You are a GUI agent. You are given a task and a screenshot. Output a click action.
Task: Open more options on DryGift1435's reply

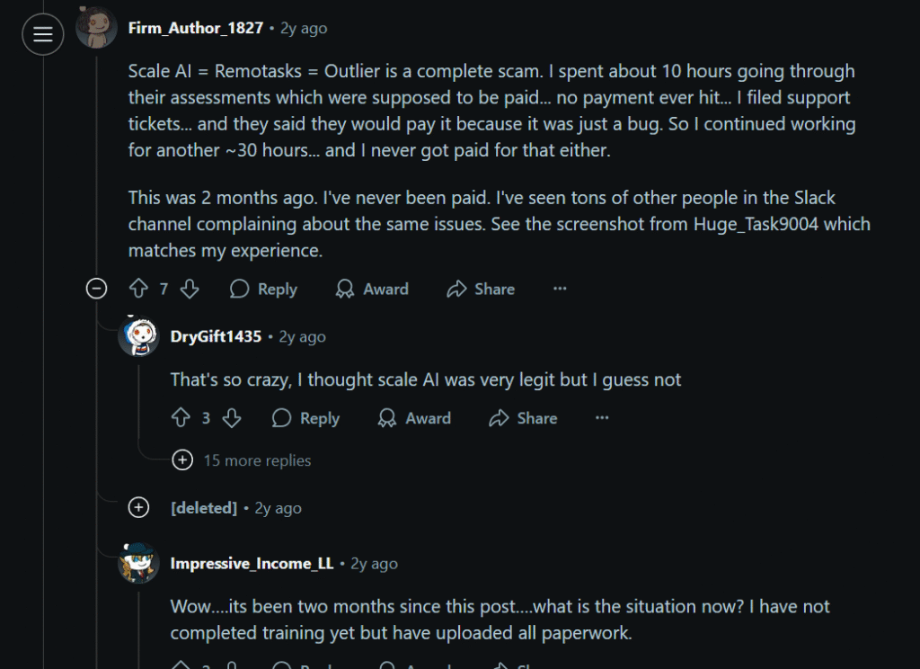tap(602, 418)
